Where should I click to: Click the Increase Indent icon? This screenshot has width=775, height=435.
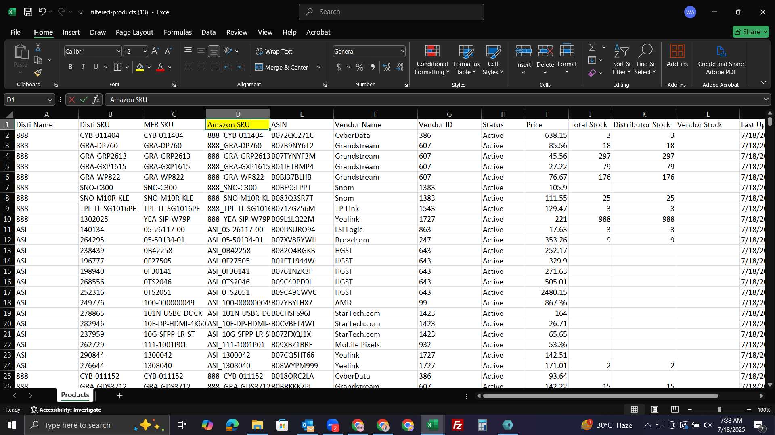click(241, 67)
